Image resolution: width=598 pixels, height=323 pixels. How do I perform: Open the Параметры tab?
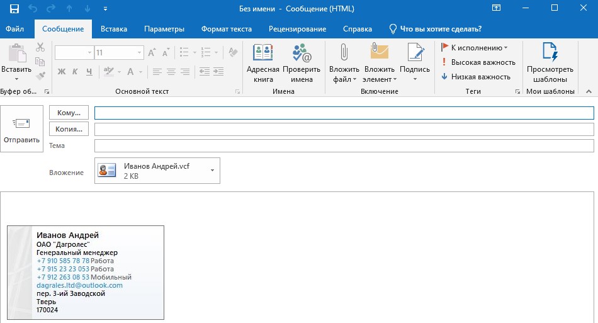(x=164, y=29)
